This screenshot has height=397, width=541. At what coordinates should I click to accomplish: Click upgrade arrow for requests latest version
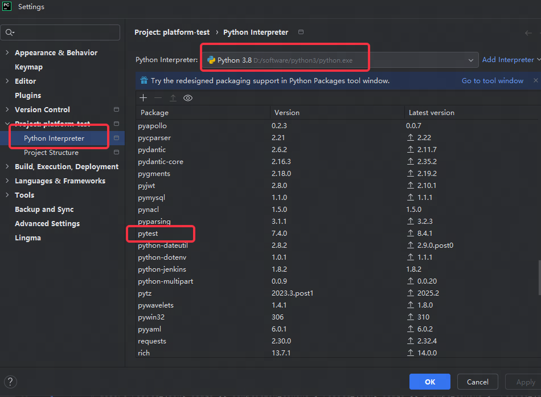click(x=410, y=341)
